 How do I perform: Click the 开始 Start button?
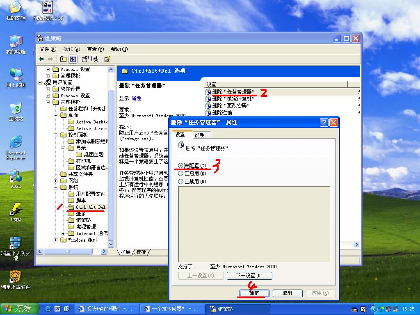[19, 309]
